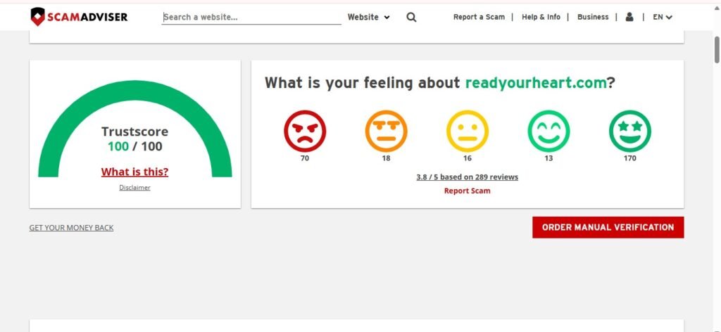The width and height of the screenshot is (721, 332).
Task: Click the page vertical scrollbar thumb
Action: click(716, 50)
